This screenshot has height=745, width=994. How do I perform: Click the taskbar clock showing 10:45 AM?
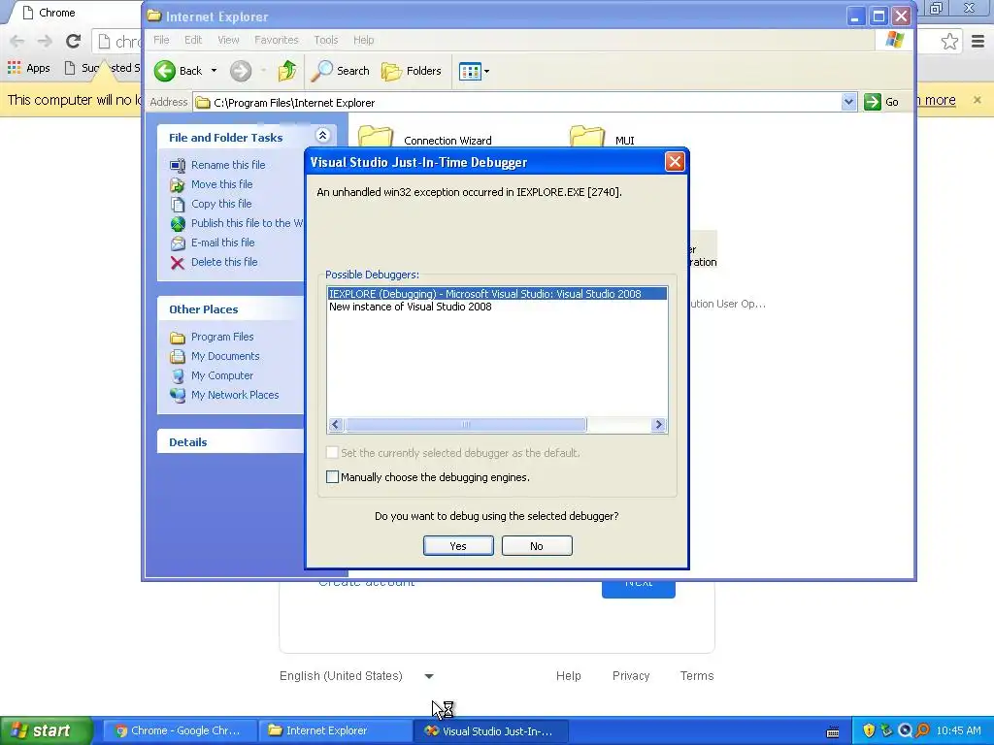click(x=958, y=730)
